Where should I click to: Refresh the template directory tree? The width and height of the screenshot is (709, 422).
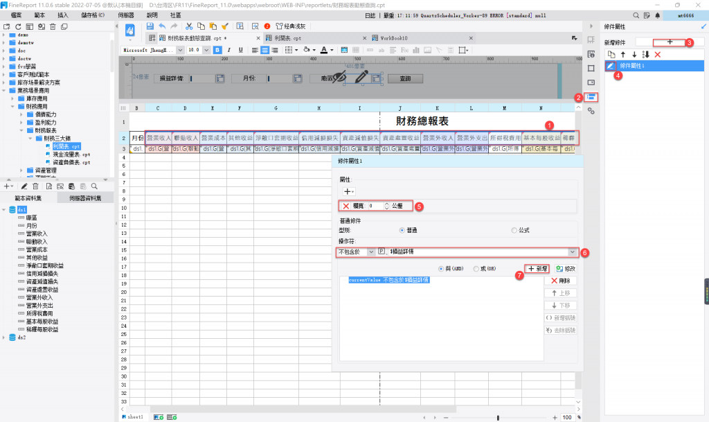coord(18,27)
